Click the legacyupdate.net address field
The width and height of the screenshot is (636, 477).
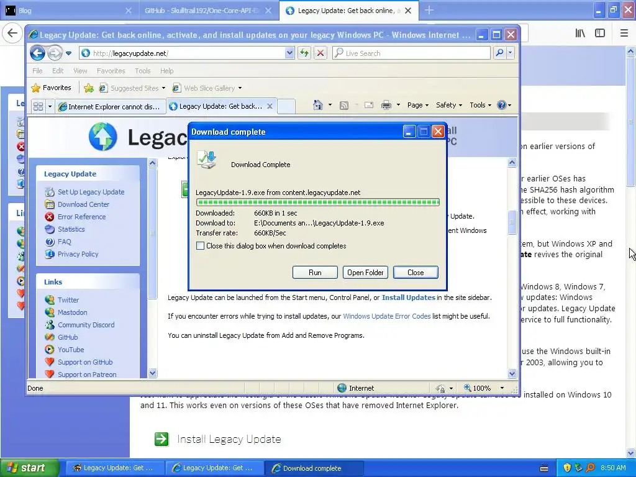point(183,53)
